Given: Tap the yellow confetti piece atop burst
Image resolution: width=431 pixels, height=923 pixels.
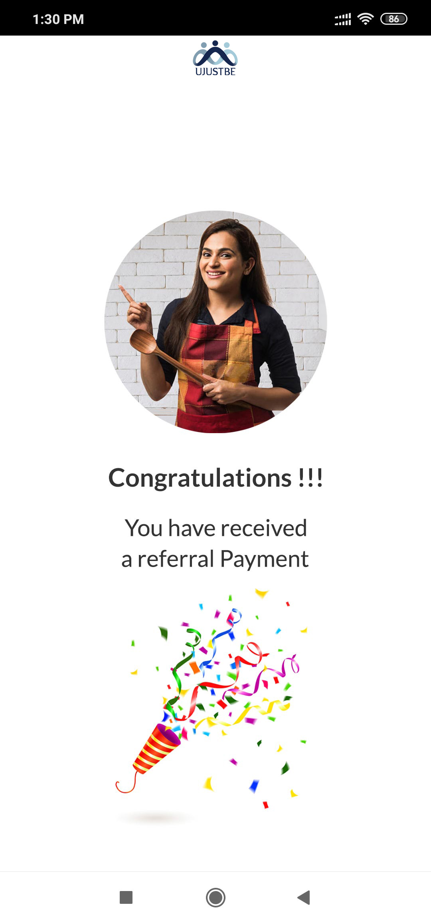Looking at the screenshot, I should tap(262, 593).
